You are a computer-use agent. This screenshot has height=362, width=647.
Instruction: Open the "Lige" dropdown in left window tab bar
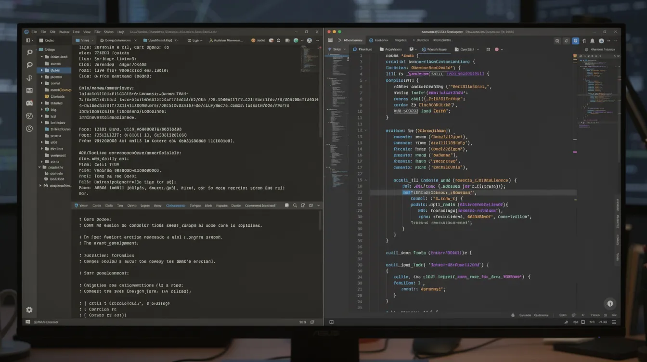coord(195,41)
